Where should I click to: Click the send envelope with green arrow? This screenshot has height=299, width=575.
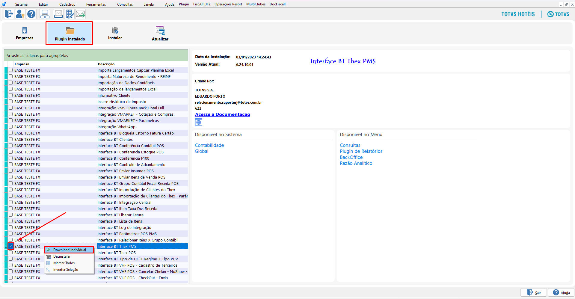pyautogui.click(x=81, y=14)
